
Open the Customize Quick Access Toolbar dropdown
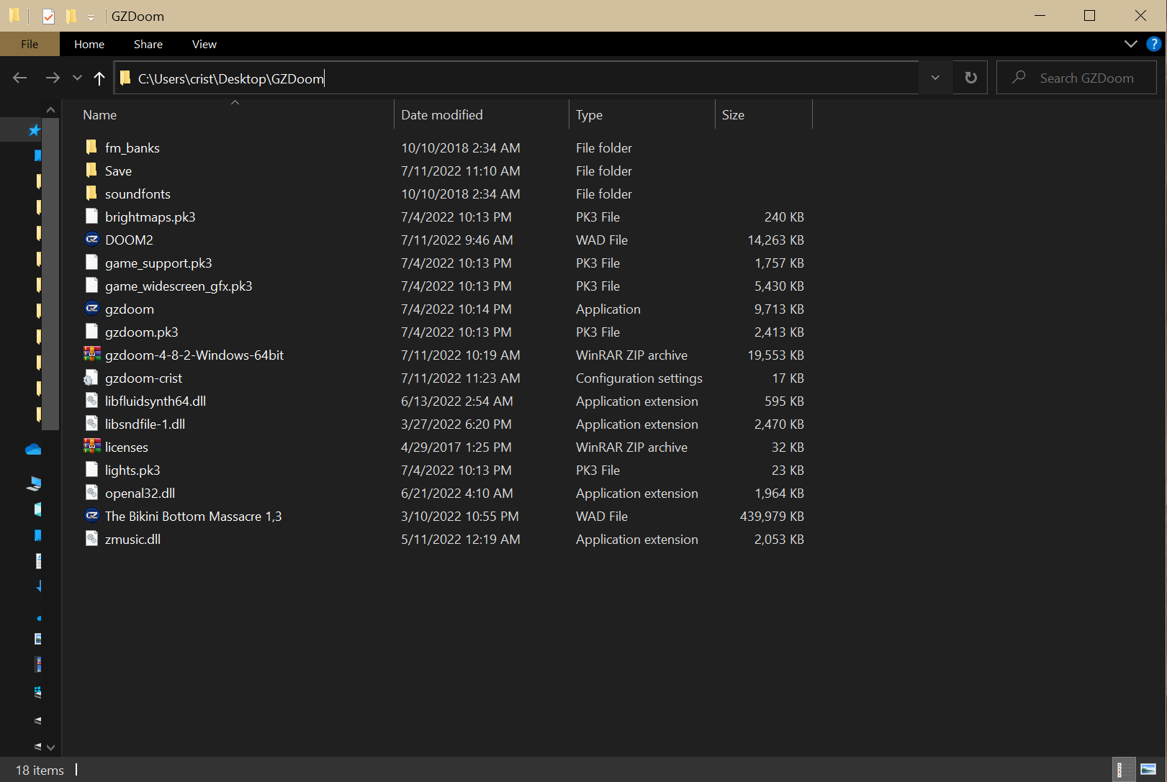click(x=91, y=17)
